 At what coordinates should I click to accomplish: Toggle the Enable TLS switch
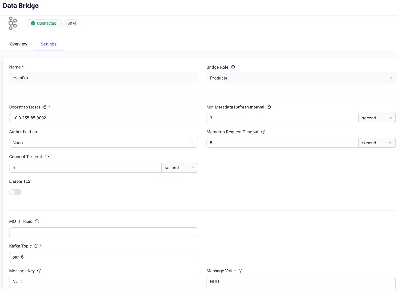(x=15, y=192)
